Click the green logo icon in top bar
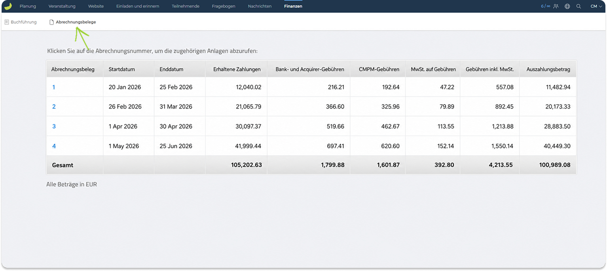Screen dimensions: 607x271 [8, 6]
